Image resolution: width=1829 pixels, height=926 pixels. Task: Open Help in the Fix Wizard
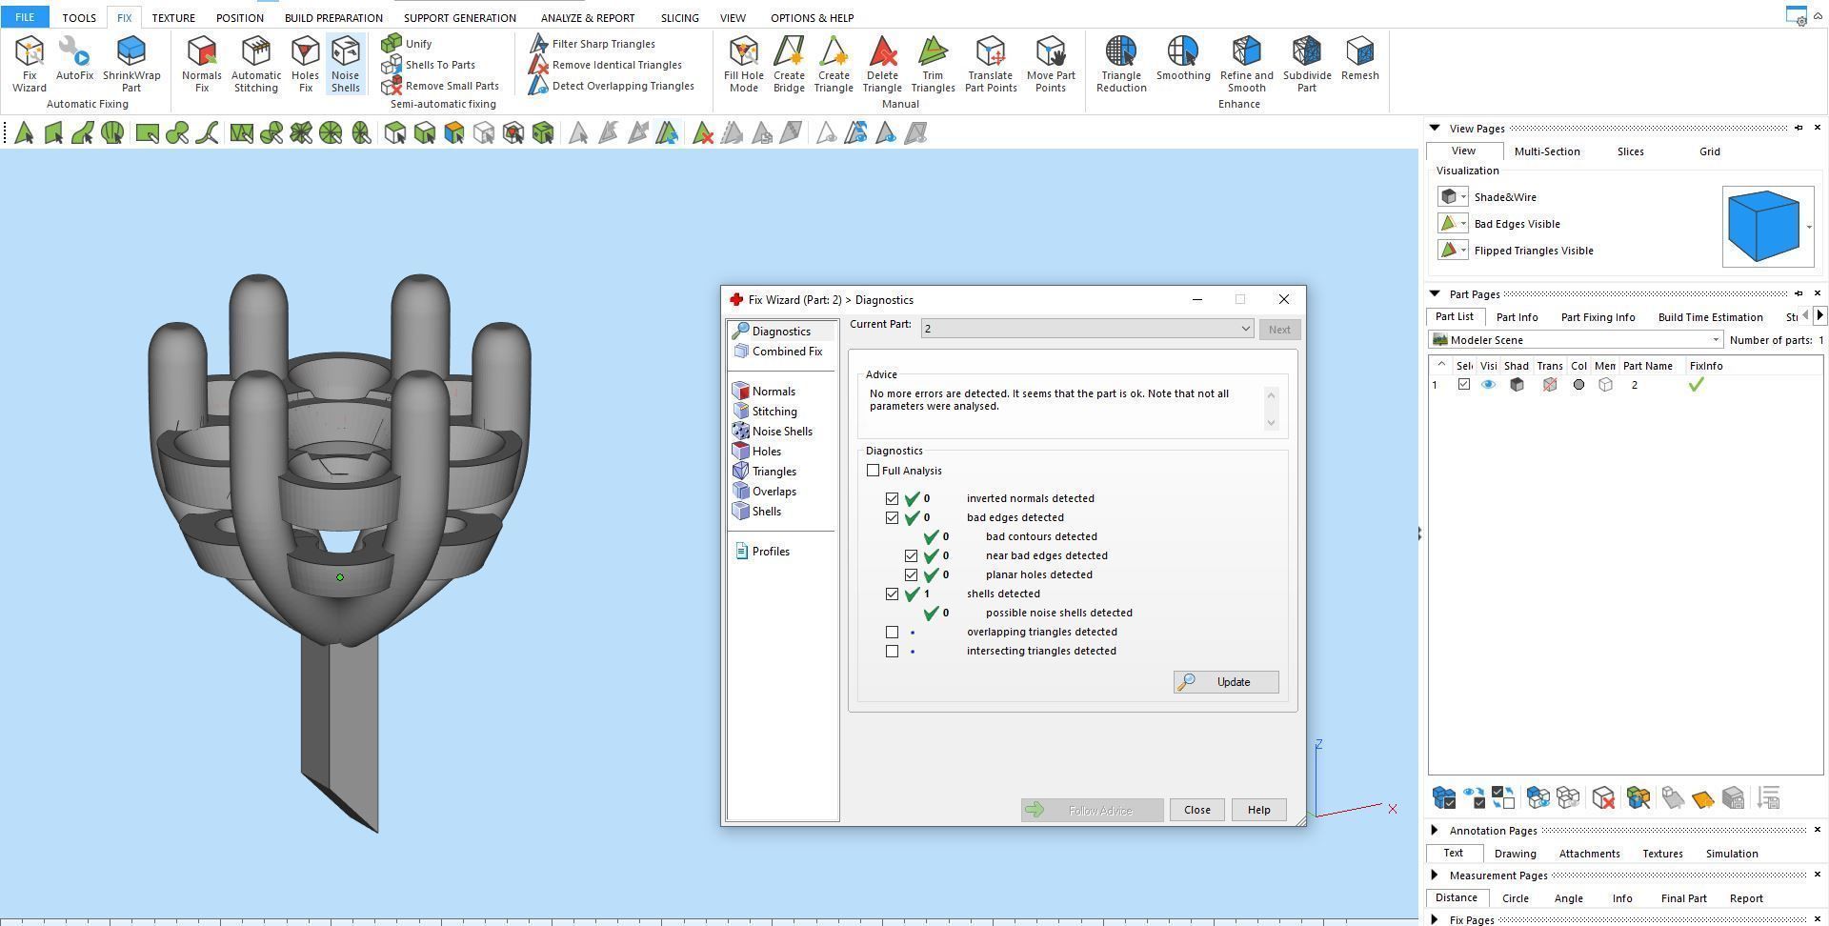tap(1258, 810)
